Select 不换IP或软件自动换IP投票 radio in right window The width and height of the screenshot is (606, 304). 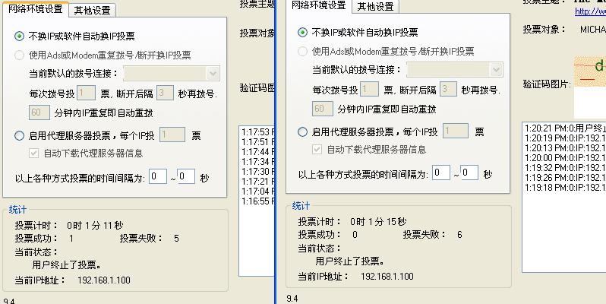tap(303, 33)
